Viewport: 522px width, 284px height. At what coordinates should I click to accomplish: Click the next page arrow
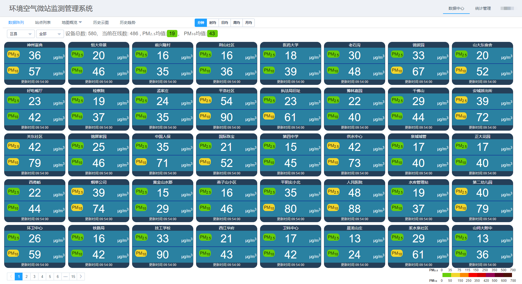pyautogui.click(x=81, y=277)
